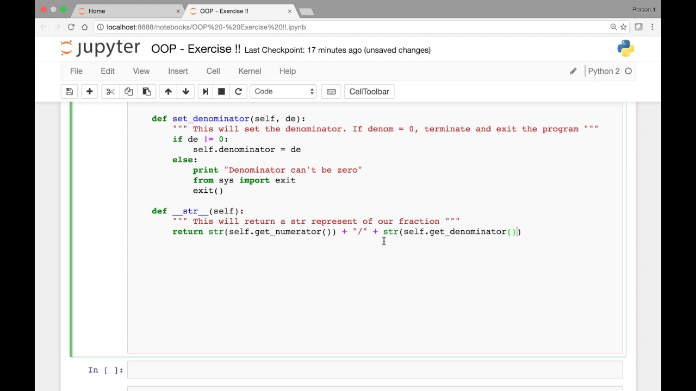The height and width of the screenshot is (391, 696).
Task: Click the browser extension icon
Action: 638,27
